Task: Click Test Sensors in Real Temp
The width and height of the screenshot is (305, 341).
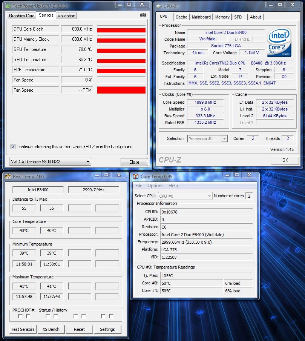Action: pyautogui.click(x=23, y=329)
